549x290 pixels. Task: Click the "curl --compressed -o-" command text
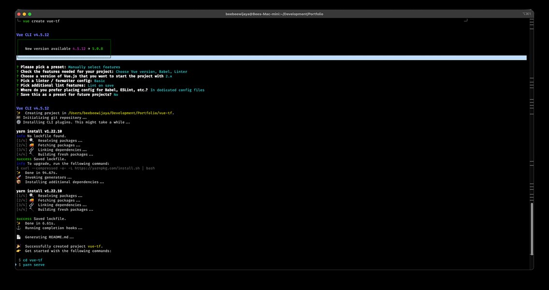point(44,168)
